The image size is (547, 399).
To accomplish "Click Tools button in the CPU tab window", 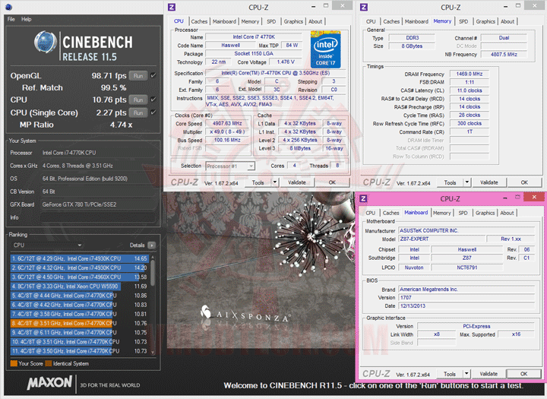I will (258, 182).
